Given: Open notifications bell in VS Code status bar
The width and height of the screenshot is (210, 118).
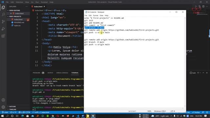Looking at the screenshot, I should (207, 112).
